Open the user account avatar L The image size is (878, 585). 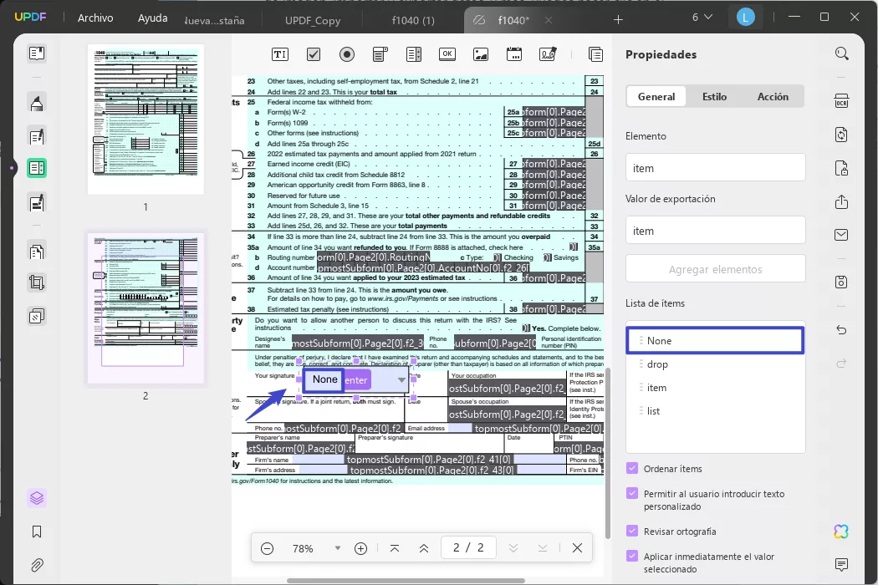coord(745,18)
